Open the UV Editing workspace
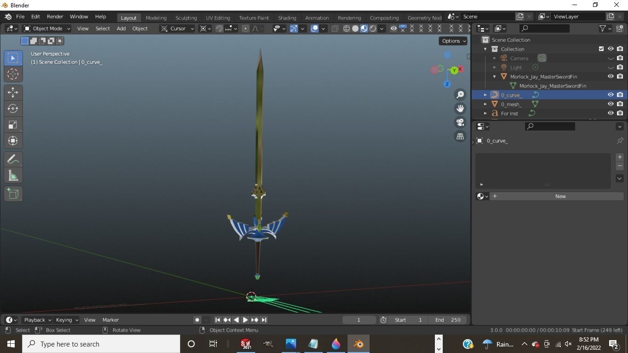The height and width of the screenshot is (353, 628). [x=218, y=17]
